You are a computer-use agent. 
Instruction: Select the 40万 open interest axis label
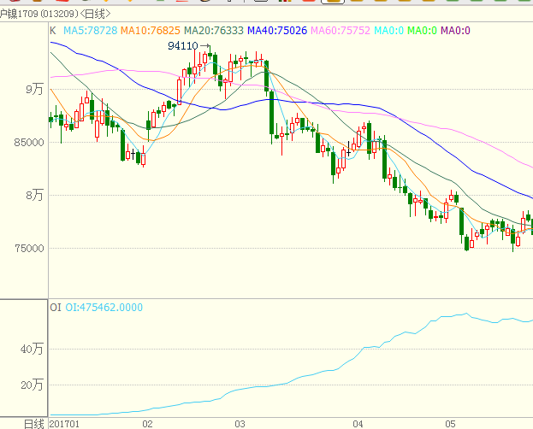tap(32, 349)
